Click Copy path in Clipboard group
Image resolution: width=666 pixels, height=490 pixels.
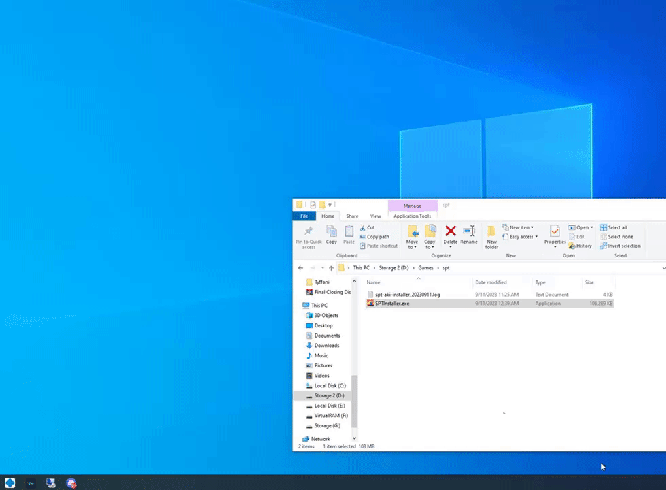[x=374, y=237]
